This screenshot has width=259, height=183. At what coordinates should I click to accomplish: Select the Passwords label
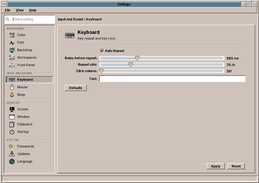click(26, 146)
